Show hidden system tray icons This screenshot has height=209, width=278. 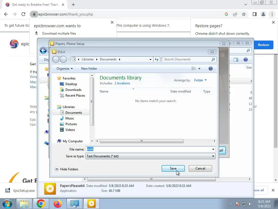pyautogui.click(x=231, y=204)
